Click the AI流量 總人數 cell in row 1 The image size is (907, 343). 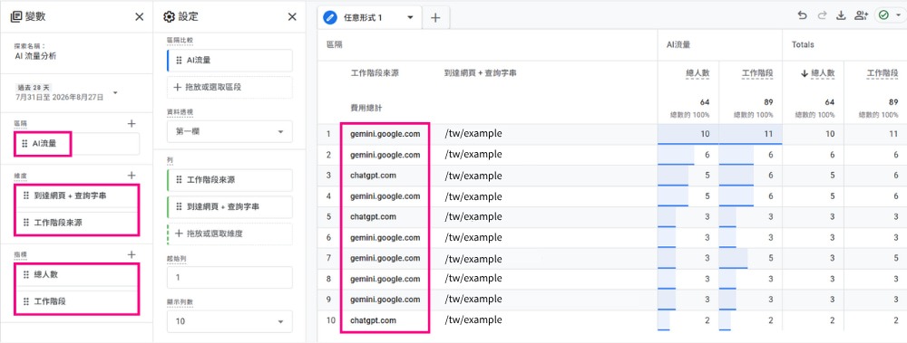pyautogui.click(x=688, y=133)
